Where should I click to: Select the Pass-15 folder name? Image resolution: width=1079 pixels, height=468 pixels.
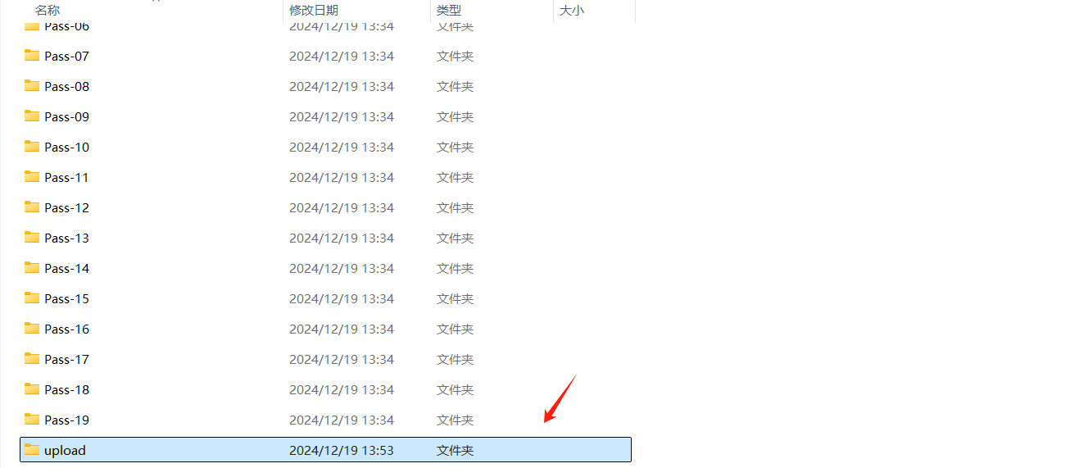click(67, 298)
